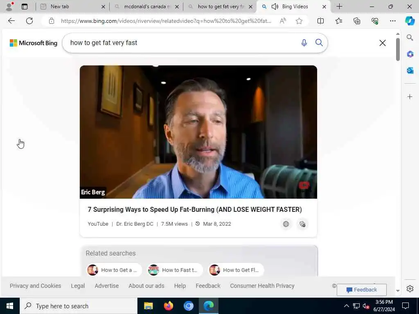Viewport: 419px width, 314px height.
Task: Close the mcdonald's canada tab
Action: click(177, 7)
